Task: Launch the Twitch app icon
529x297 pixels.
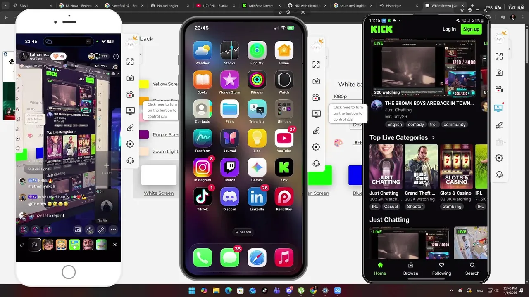Action: pyautogui.click(x=230, y=167)
